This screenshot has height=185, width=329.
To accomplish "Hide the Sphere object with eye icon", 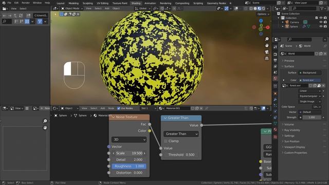I will point(321,26).
